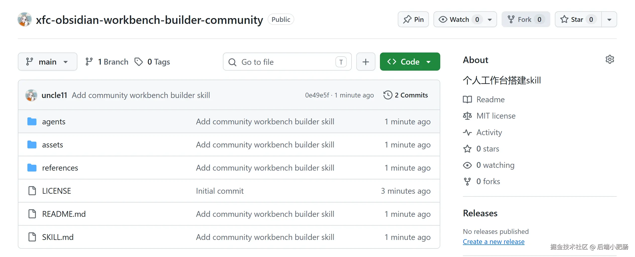Image resolution: width=635 pixels, height=257 pixels.
Task: Open the agents folder icon
Action: click(x=32, y=122)
